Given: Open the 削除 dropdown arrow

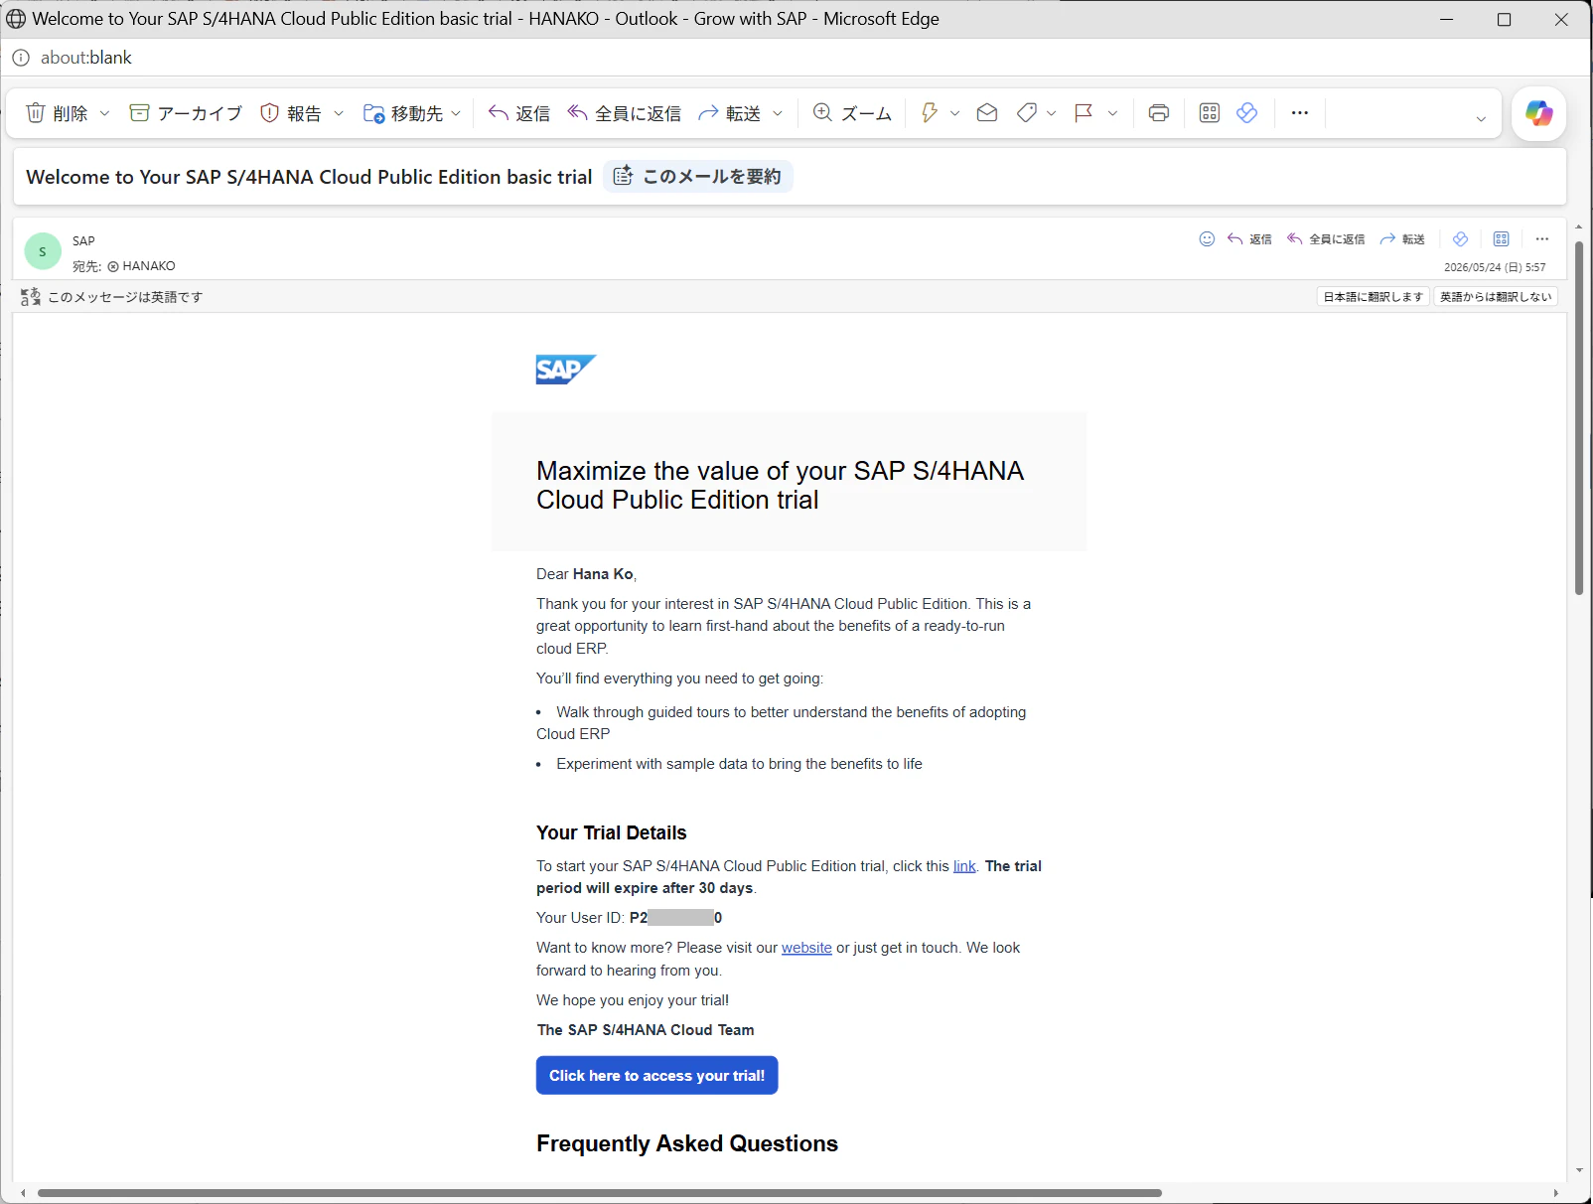Looking at the screenshot, I should click(104, 113).
